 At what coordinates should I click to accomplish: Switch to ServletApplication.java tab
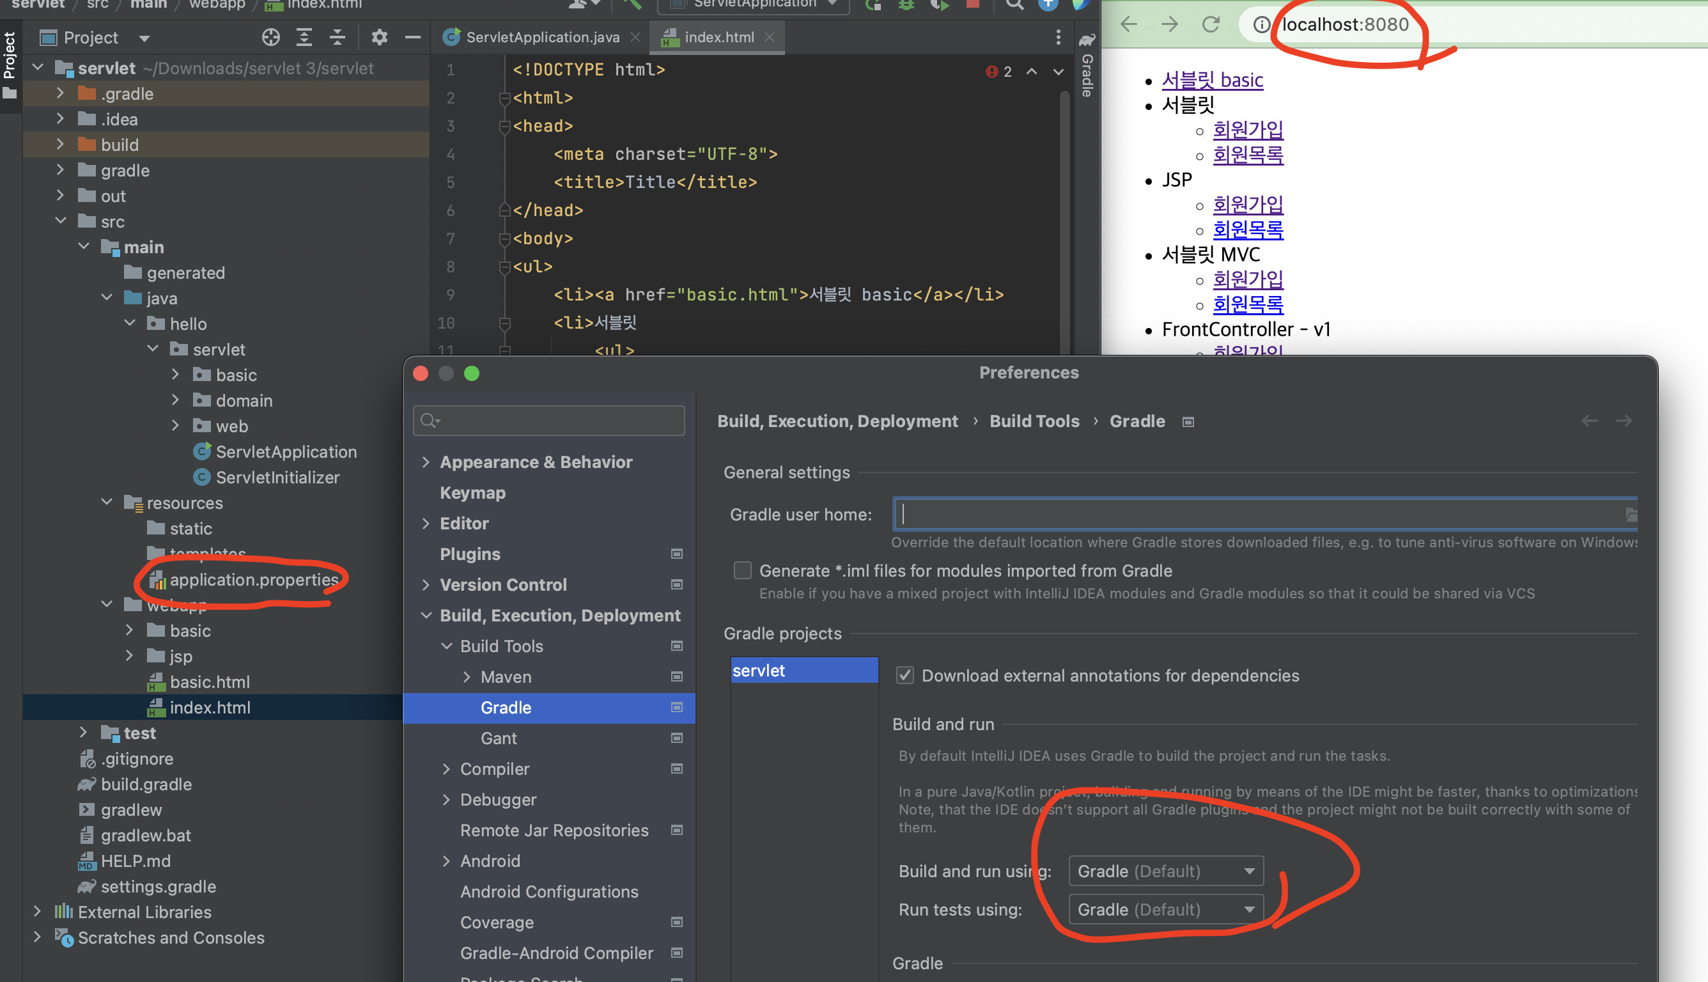(x=542, y=38)
